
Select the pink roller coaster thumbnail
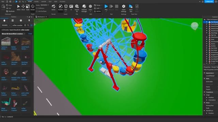click(x=26, y=88)
